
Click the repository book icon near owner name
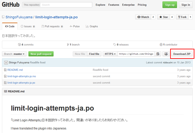tap(3, 17)
